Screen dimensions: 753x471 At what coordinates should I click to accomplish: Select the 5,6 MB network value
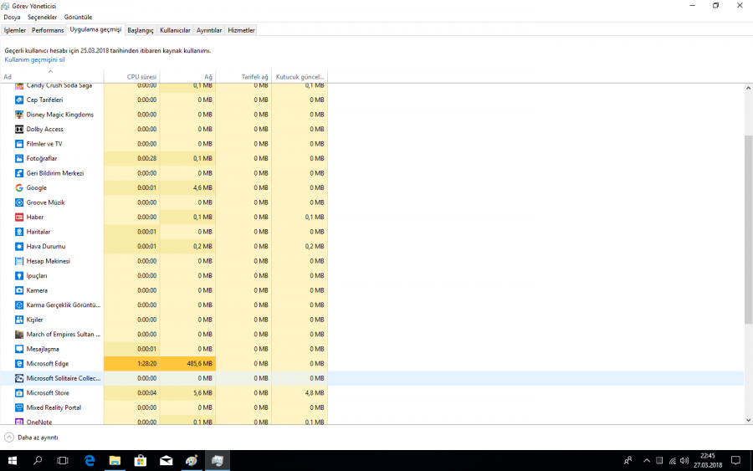click(x=202, y=393)
